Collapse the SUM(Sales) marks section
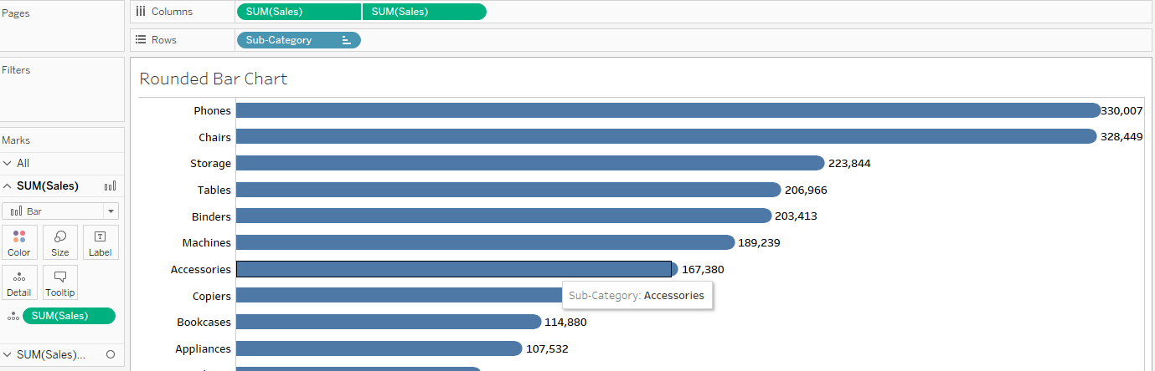This screenshot has height=371, width=1155. point(8,186)
